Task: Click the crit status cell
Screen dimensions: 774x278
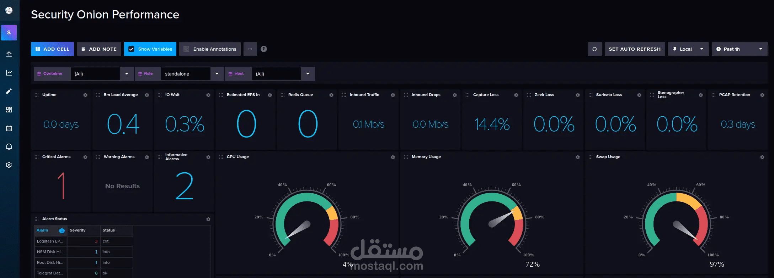Action: click(x=116, y=241)
